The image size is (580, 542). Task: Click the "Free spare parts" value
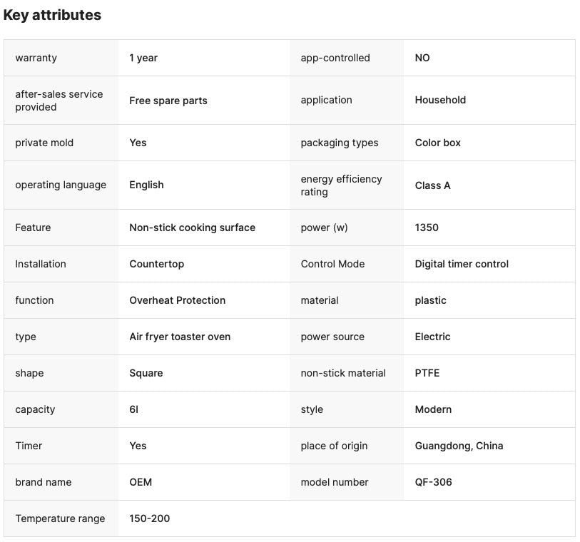(168, 101)
